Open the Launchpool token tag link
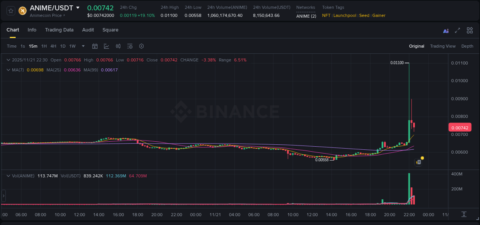Screen dimensions: 480x225 [x=344, y=15]
